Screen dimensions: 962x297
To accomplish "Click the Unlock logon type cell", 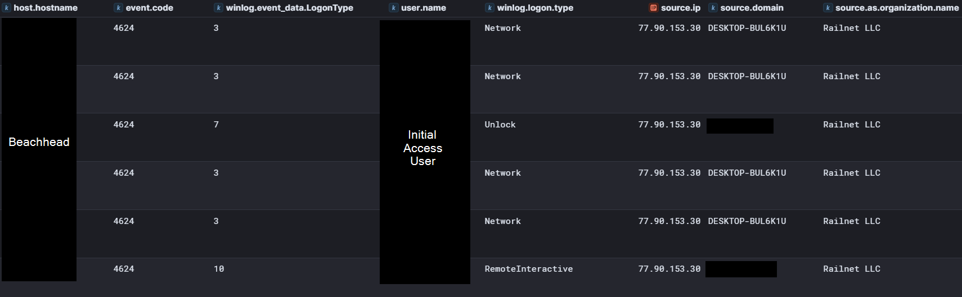I will (x=500, y=125).
